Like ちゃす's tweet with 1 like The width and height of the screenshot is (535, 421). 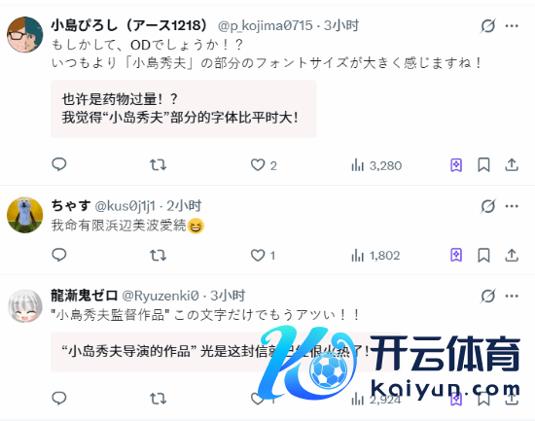(x=263, y=256)
